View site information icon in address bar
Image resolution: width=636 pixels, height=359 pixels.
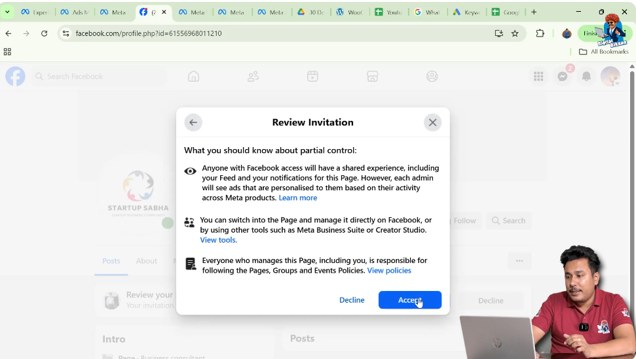(x=65, y=33)
